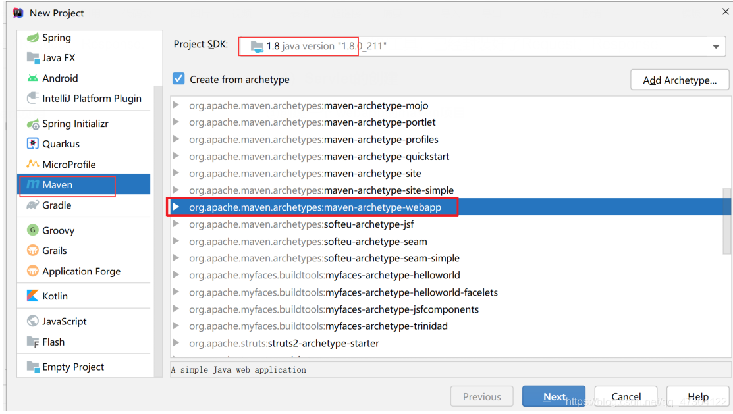The width and height of the screenshot is (733, 414).
Task: Select myfaces-archetype-helloworld-facelets row
Action: pos(447,292)
